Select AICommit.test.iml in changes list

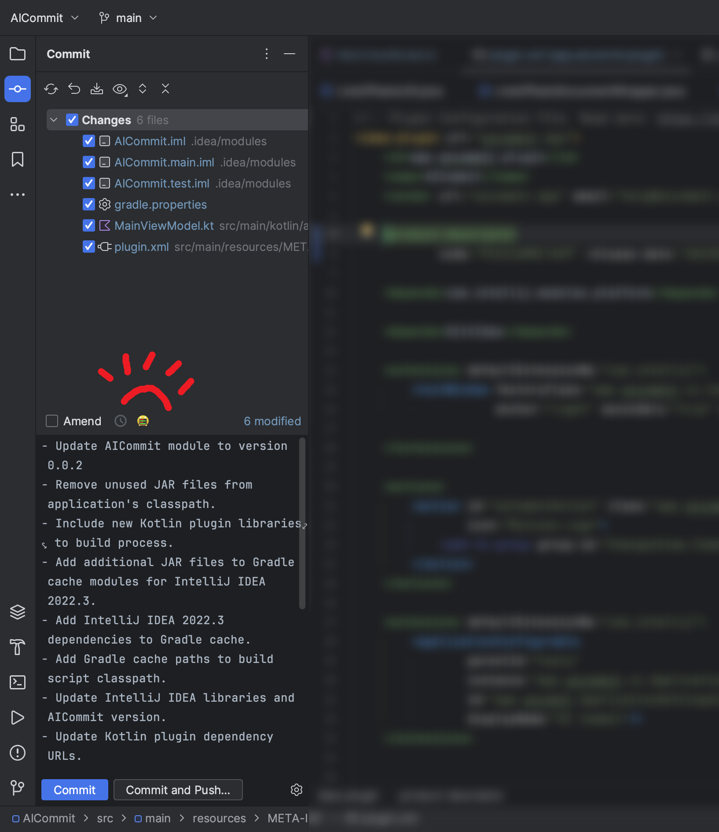162,184
